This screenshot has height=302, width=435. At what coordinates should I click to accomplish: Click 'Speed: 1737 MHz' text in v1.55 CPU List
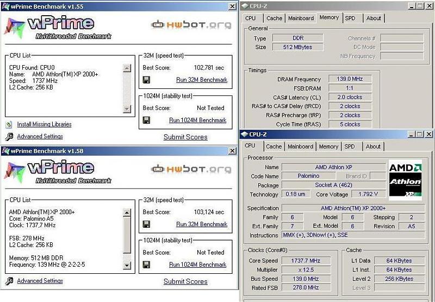(33, 81)
